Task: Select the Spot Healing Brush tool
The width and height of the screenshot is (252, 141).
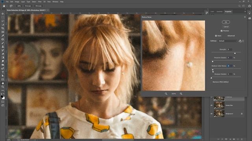Action: click(3, 39)
